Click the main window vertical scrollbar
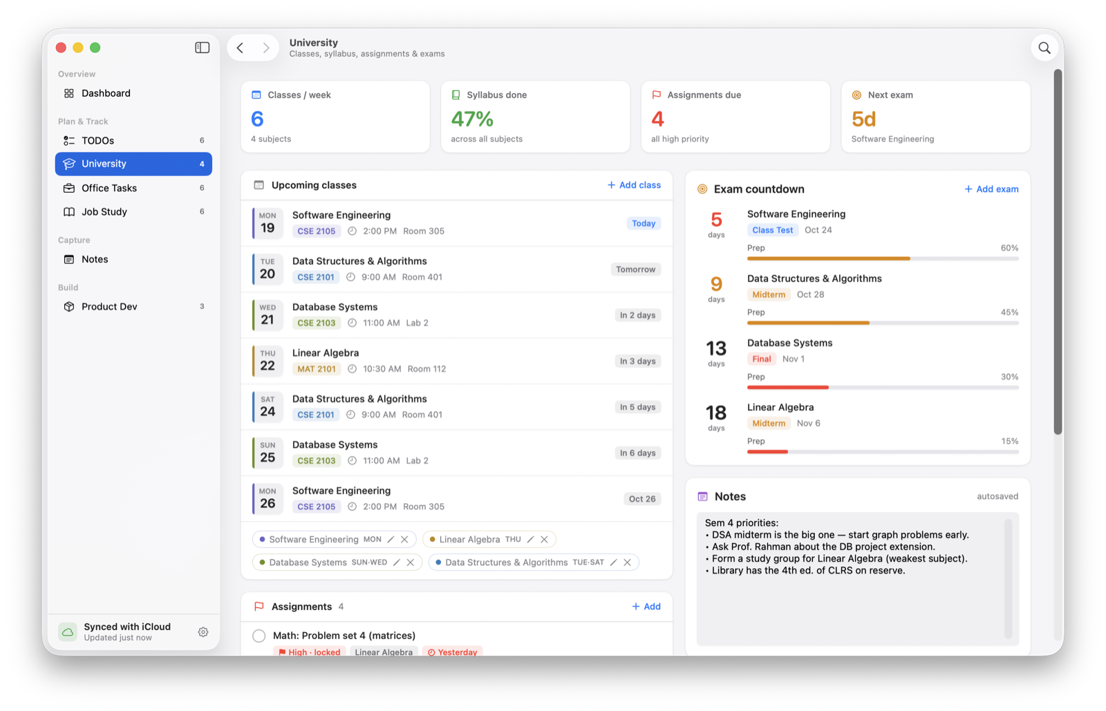The height and width of the screenshot is (711, 1106). [x=1058, y=252]
